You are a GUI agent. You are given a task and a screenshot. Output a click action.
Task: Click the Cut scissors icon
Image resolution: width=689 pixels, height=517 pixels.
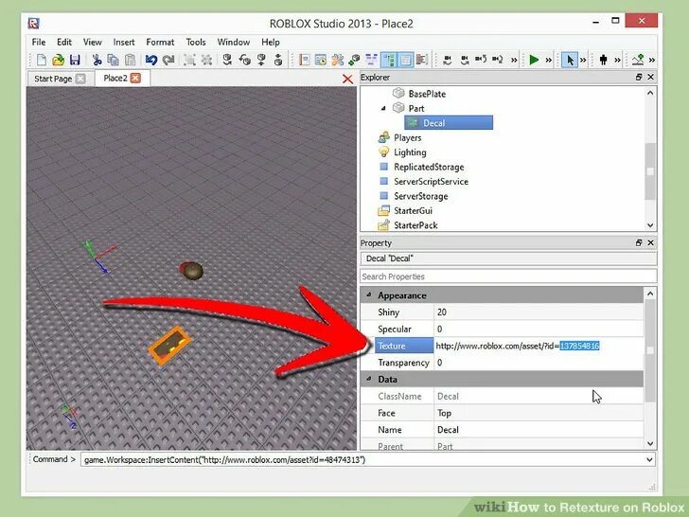[97, 60]
